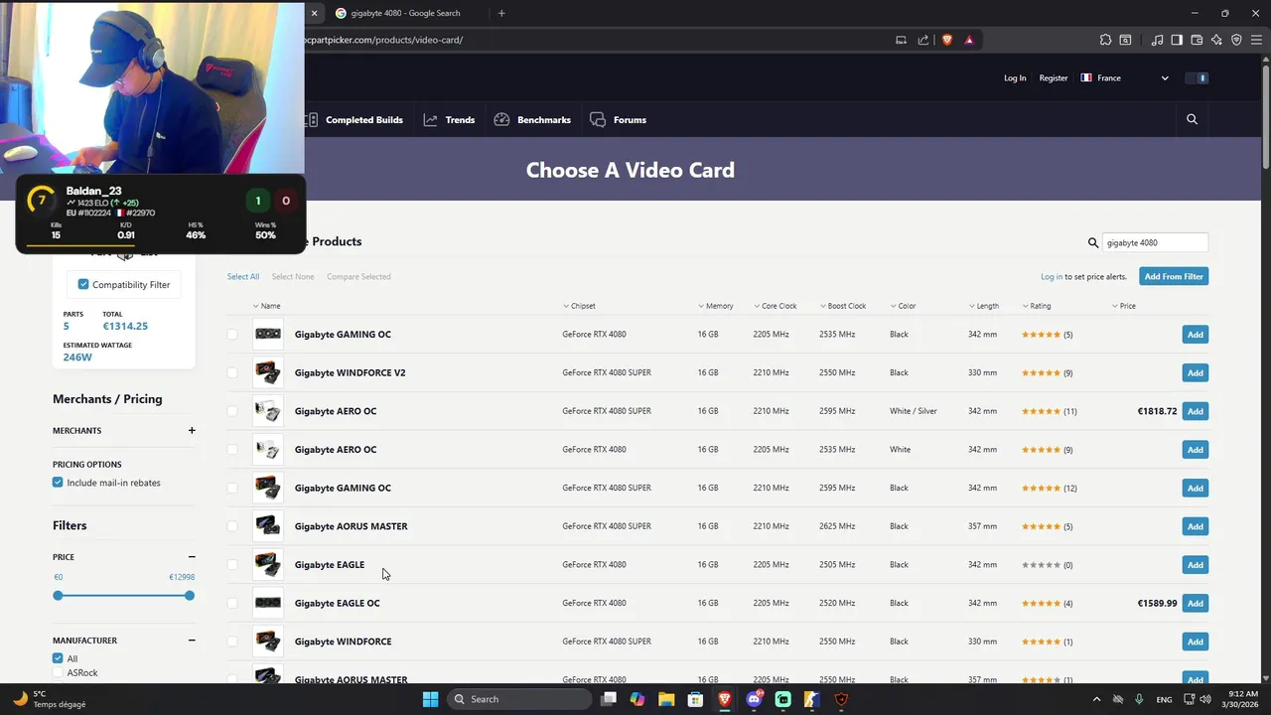Uncheck manufacturer All checkbox

(58, 658)
